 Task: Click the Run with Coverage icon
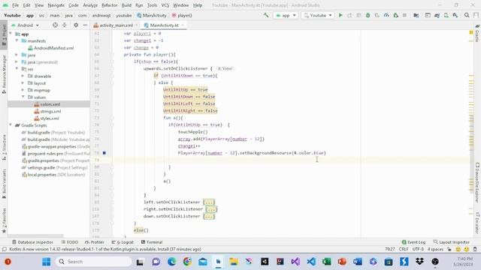[377, 15]
